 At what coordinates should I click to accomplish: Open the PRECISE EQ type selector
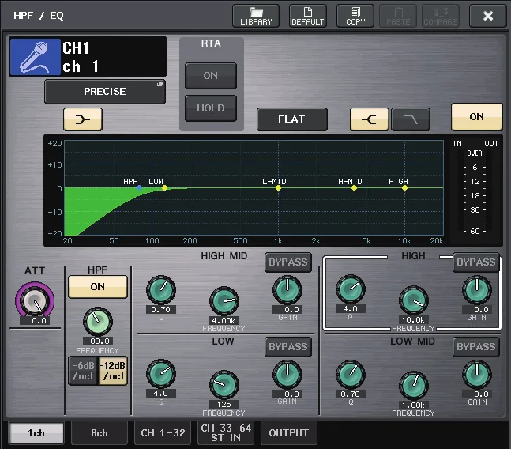(104, 92)
